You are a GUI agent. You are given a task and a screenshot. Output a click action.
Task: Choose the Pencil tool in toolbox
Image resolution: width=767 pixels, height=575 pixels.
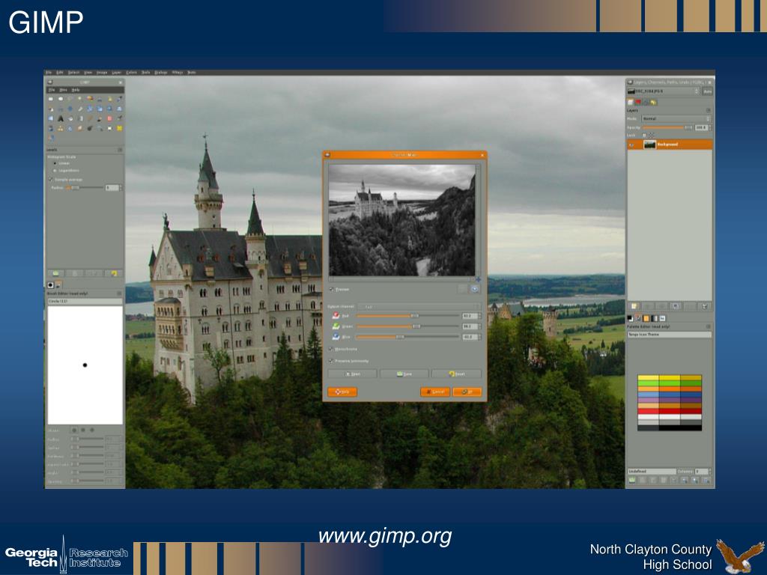(90, 118)
